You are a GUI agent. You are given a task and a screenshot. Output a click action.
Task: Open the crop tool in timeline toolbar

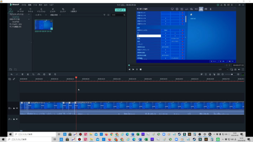coord(33,75)
